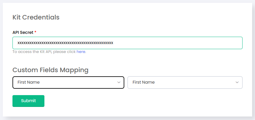Submit the Kit credentials form
Image resolution: width=255 pixels, height=120 pixels.
(x=28, y=101)
